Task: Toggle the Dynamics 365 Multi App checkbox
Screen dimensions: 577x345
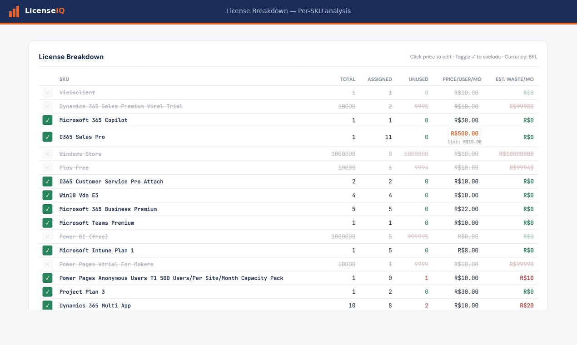Action: [x=47, y=306]
